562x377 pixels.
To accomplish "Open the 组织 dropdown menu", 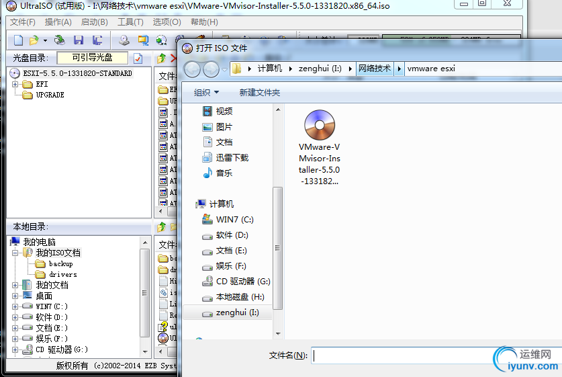I will [x=206, y=93].
